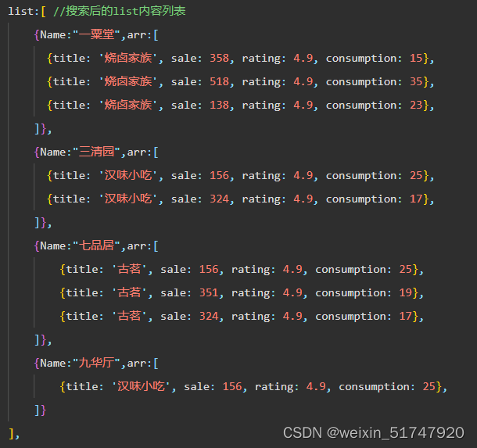This screenshot has height=448, width=477.
Task: Click the 'arr' key after "九华厅"
Action: pos(136,364)
